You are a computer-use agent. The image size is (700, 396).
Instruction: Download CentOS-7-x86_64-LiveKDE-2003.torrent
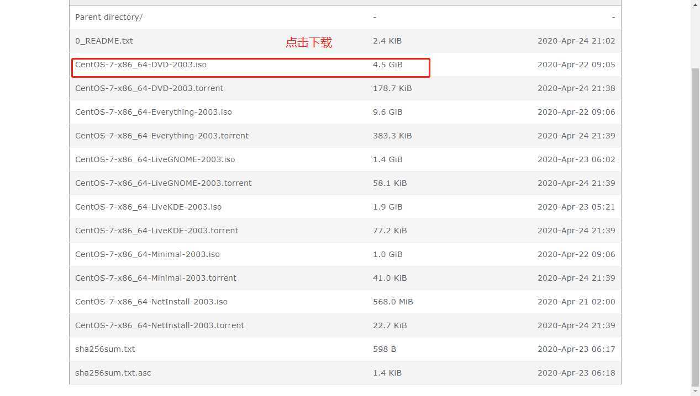pyautogui.click(x=157, y=231)
